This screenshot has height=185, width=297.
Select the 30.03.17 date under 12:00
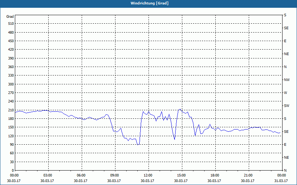pos(147,181)
